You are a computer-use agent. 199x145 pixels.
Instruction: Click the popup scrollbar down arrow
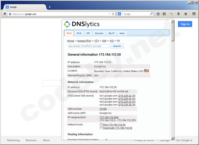(x=173, y=138)
